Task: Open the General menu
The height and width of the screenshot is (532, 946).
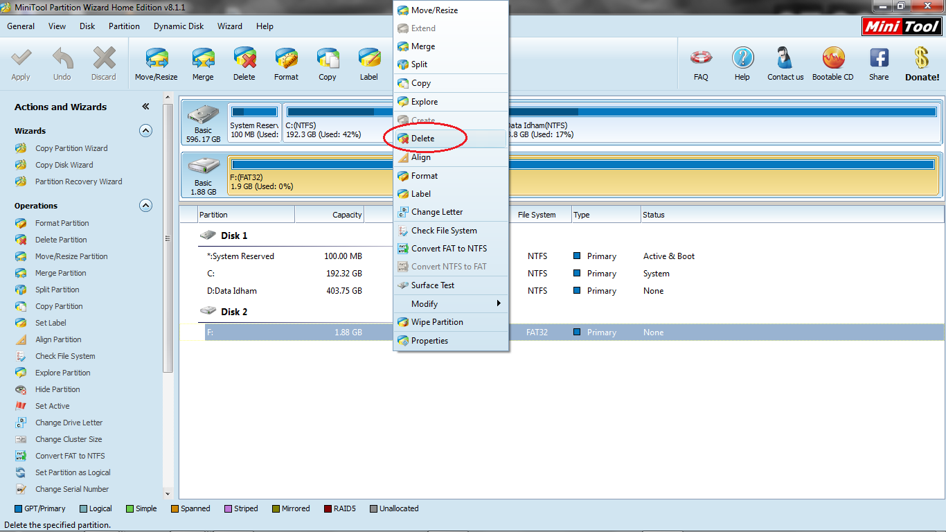Action: point(21,26)
